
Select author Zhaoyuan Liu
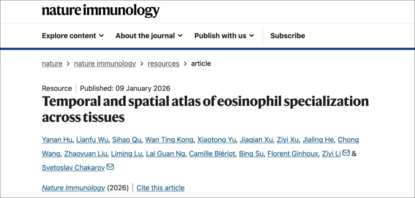(86, 154)
